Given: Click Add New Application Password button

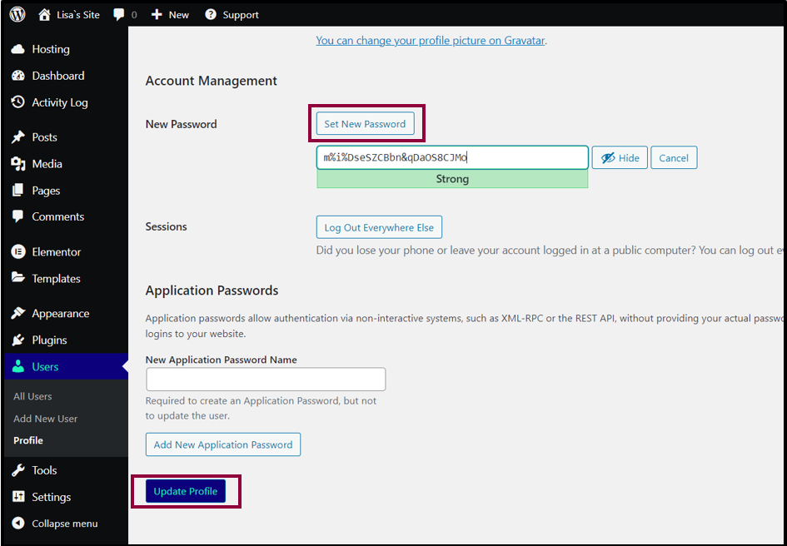Looking at the screenshot, I should [223, 444].
